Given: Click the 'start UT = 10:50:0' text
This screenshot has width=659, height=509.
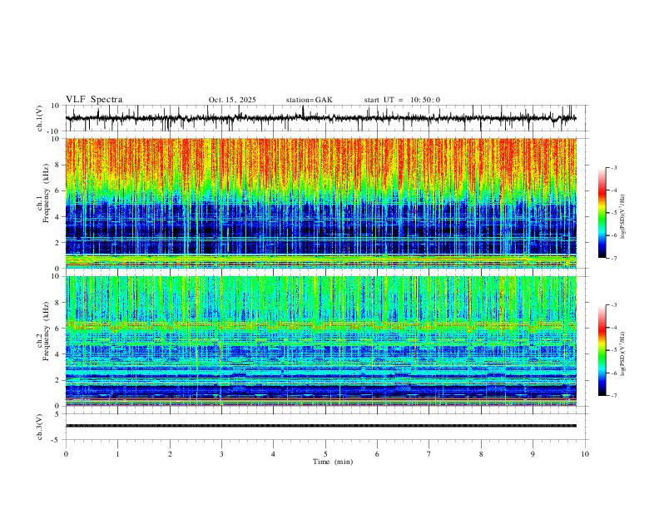Looking at the screenshot, I should (402, 100).
